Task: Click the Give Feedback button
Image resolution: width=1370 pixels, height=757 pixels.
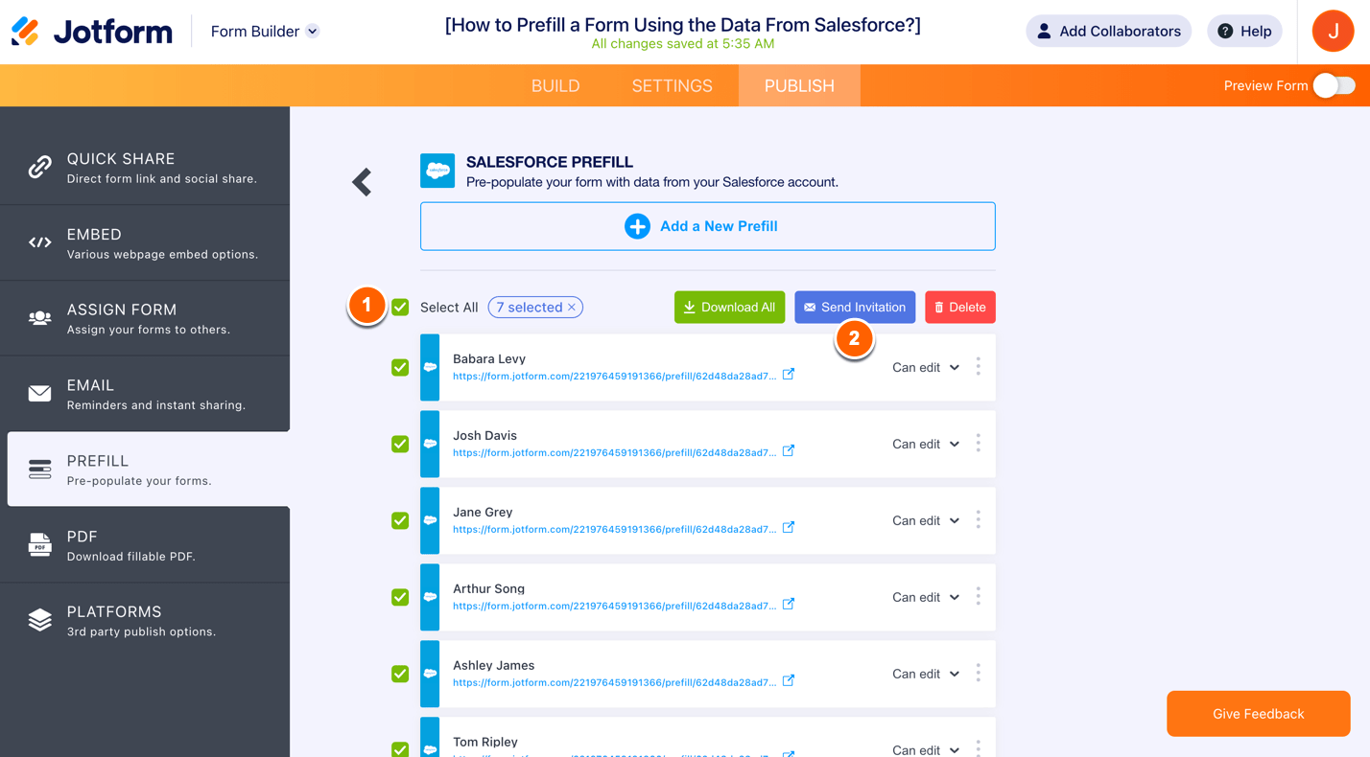Action: point(1258,714)
